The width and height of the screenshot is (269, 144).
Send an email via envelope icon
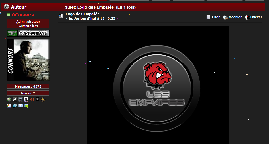click(x=21, y=106)
